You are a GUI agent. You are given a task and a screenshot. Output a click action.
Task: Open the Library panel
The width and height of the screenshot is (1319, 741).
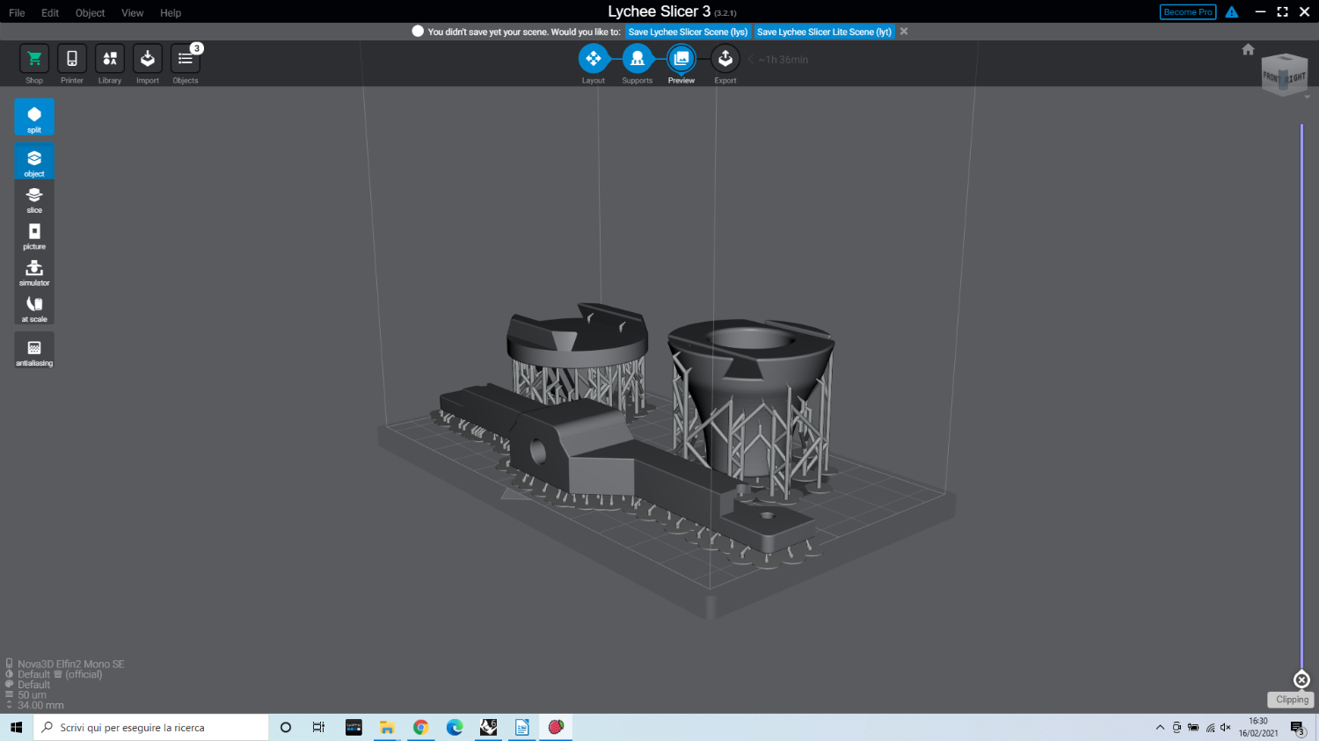click(x=110, y=59)
